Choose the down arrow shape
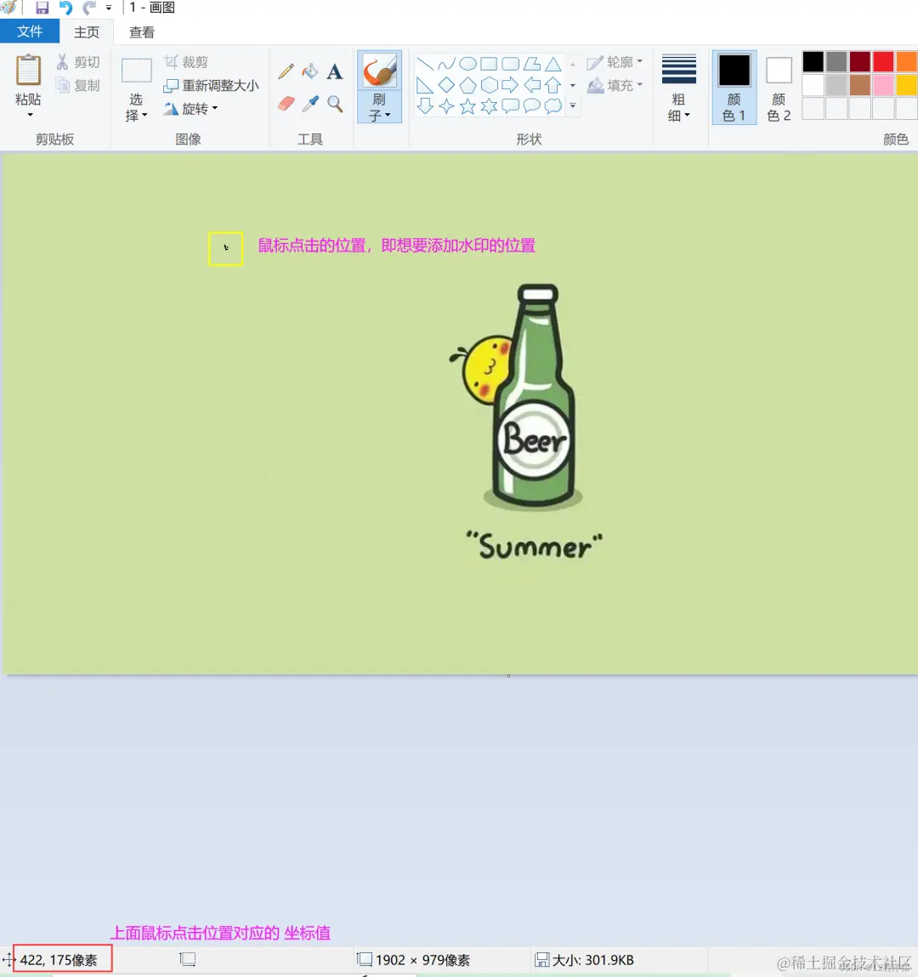Viewport: 918px width, 977px height. 425,106
